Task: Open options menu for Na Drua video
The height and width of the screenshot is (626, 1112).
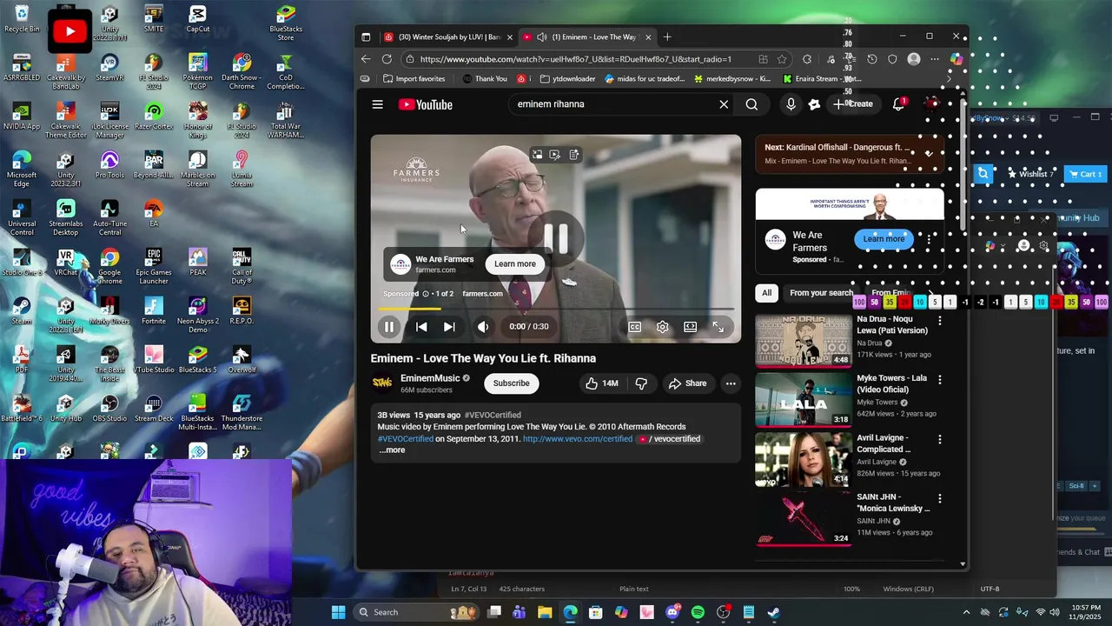Action: tap(939, 321)
